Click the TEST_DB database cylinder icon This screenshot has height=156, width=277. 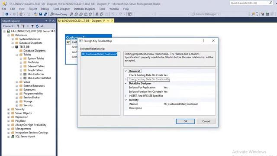pyautogui.click(x=17, y=47)
